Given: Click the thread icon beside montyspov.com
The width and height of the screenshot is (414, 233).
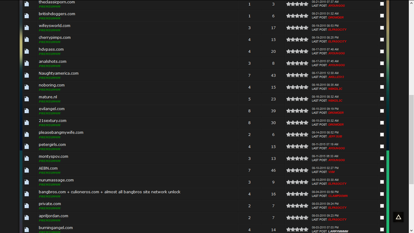Looking at the screenshot, I should (27, 158).
